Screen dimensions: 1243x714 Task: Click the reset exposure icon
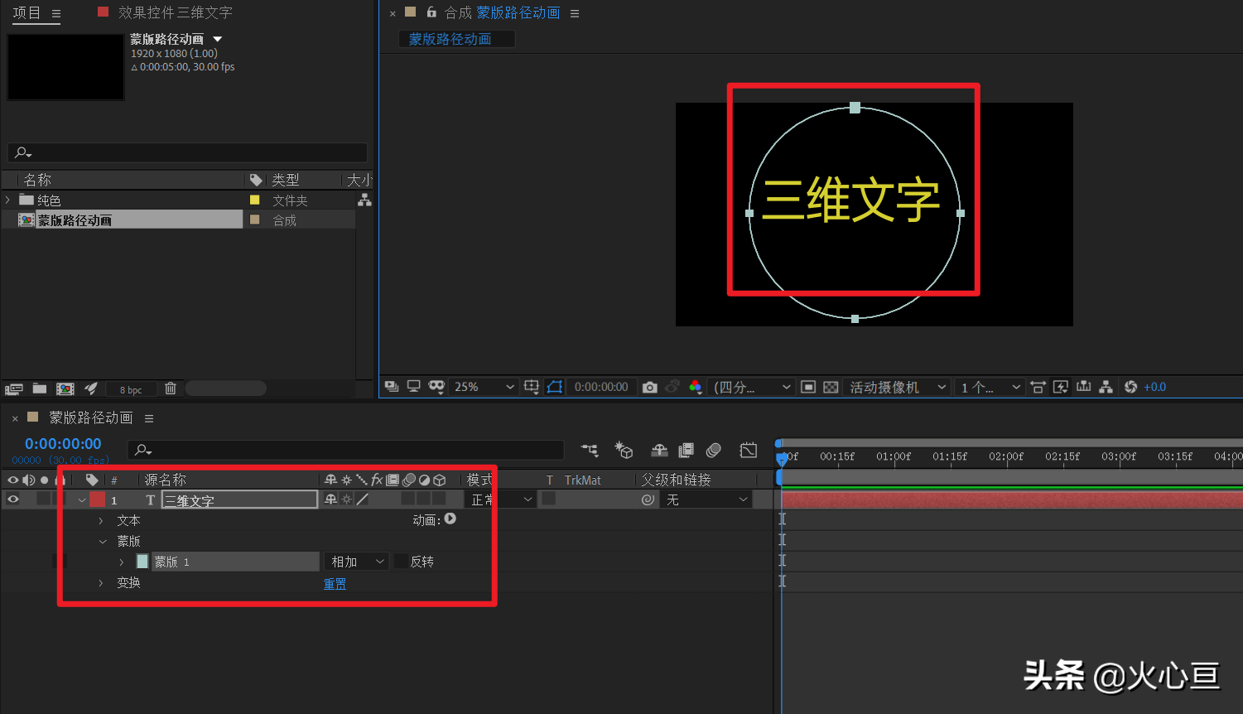coord(1130,387)
